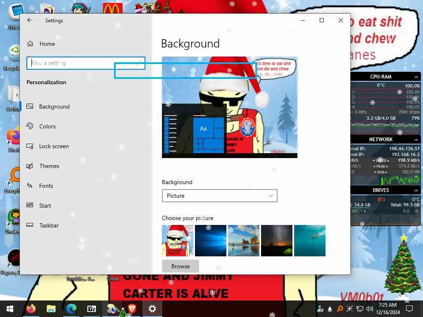Select the Everything desktop shortcut
The image size is (423, 317).
[12, 180]
